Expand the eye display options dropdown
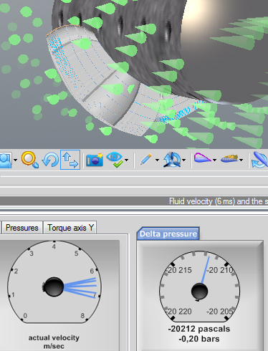Viewport: 268px width, 351px height. (x=126, y=160)
